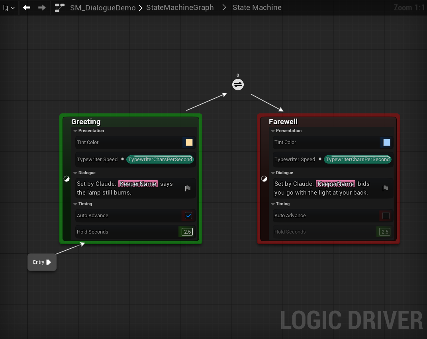Click Greeting dialogue text 'the lamp still burns.'
427x339 pixels.
click(x=104, y=193)
